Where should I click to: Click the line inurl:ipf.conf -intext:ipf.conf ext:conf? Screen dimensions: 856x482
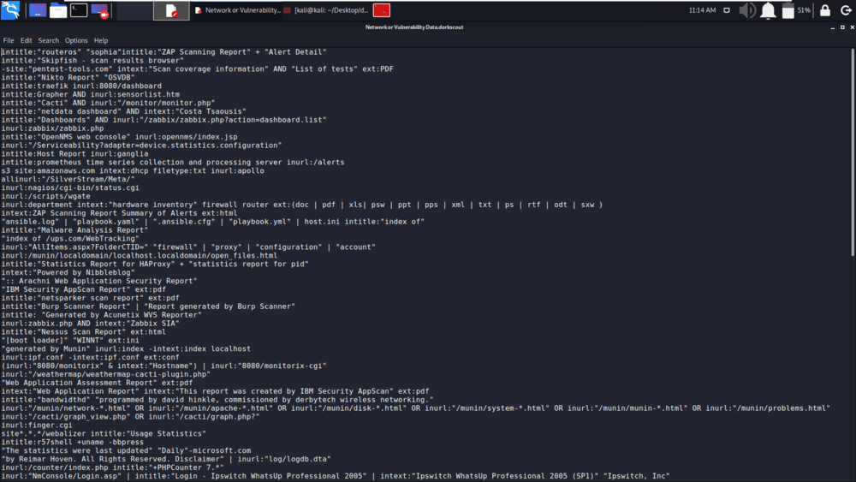tap(90, 357)
